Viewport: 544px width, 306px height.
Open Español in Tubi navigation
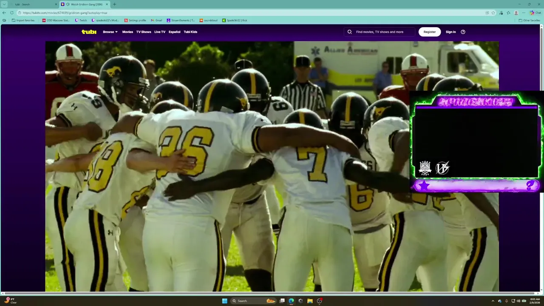pyautogui.click(x=174, y=32)
